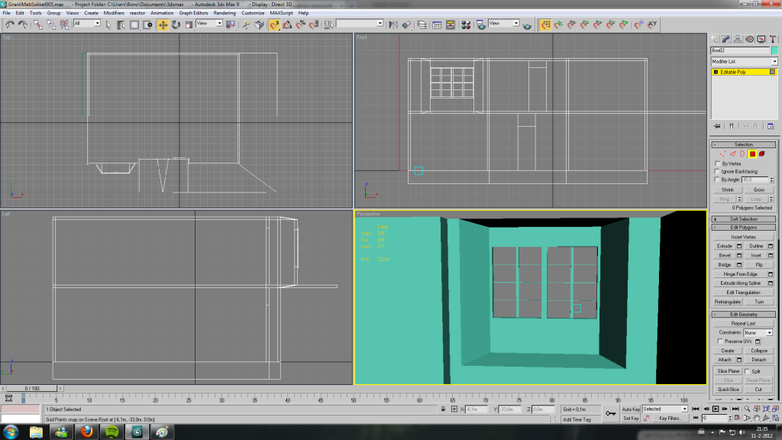Select Polygon sub-object level
Screen dimensions: 782x440
pyautogui.click(x=752, y=154)
